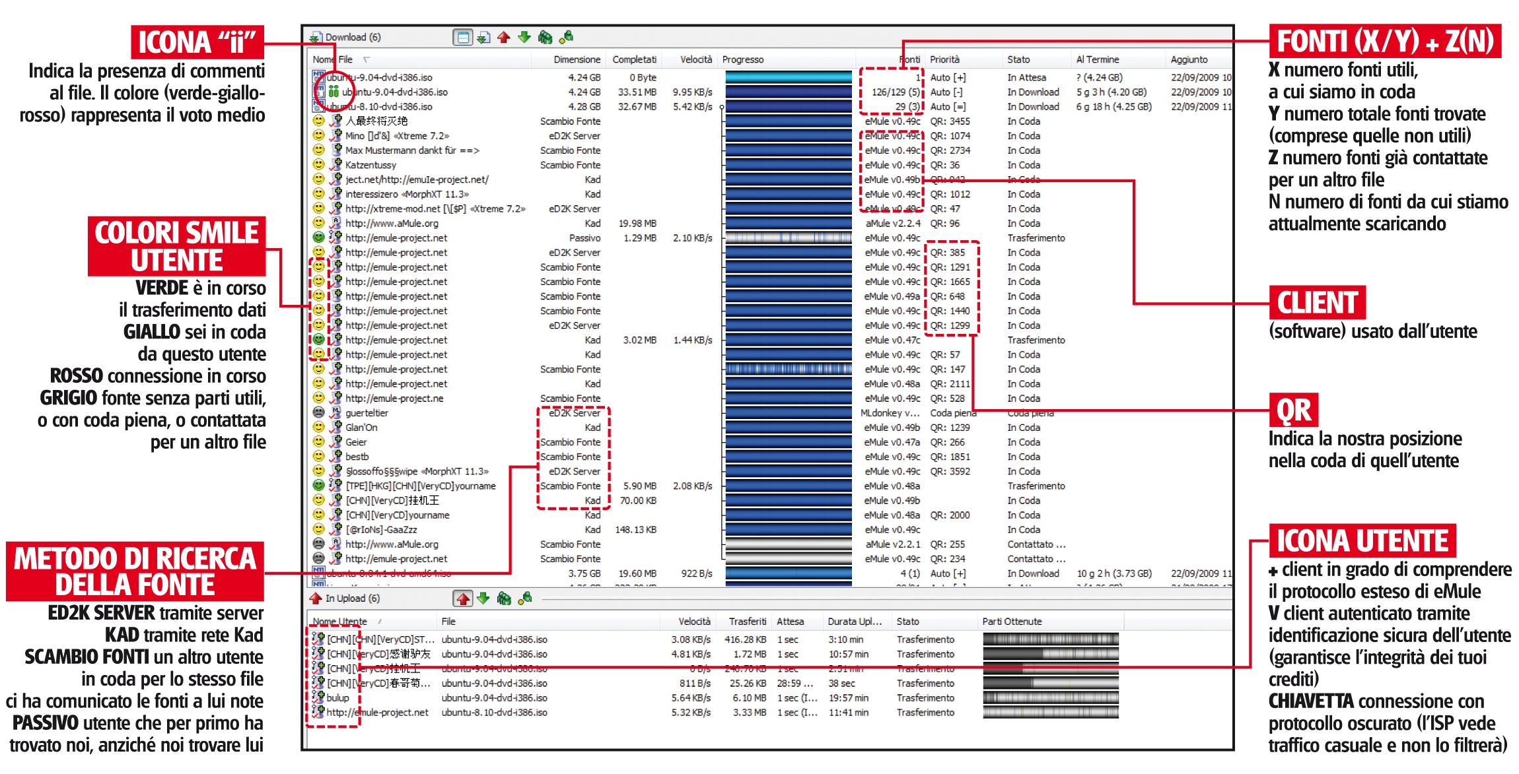1519x774 pixels.
Task: Show known clients in Upload toolbar
Action: pyautogui.click(x=525, y=598)
